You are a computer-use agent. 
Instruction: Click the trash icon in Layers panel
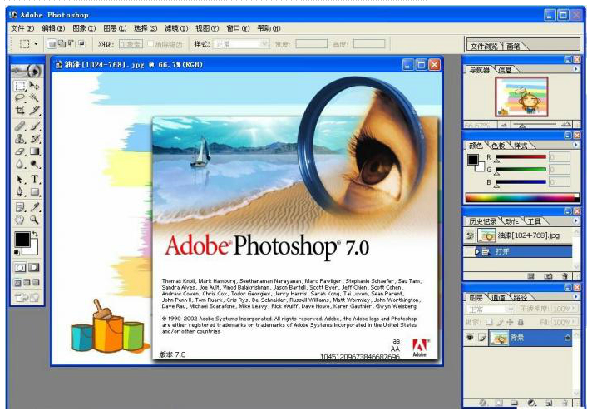tap(565, 403)
